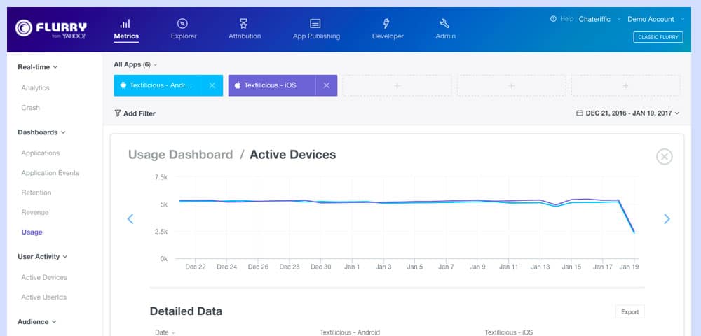Open the Demo Account dropdown
The image size is (701, 336).
tap(655, 19)
